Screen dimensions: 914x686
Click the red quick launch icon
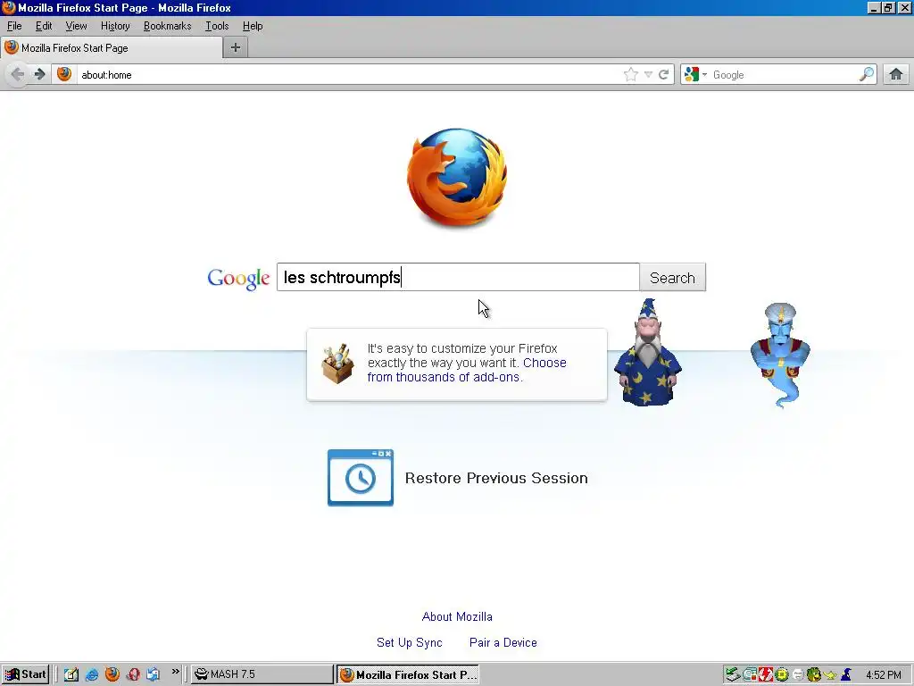(x=133, y=674)
